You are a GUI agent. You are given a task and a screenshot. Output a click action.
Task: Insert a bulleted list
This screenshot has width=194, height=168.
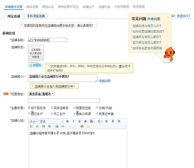click(32, 126)
